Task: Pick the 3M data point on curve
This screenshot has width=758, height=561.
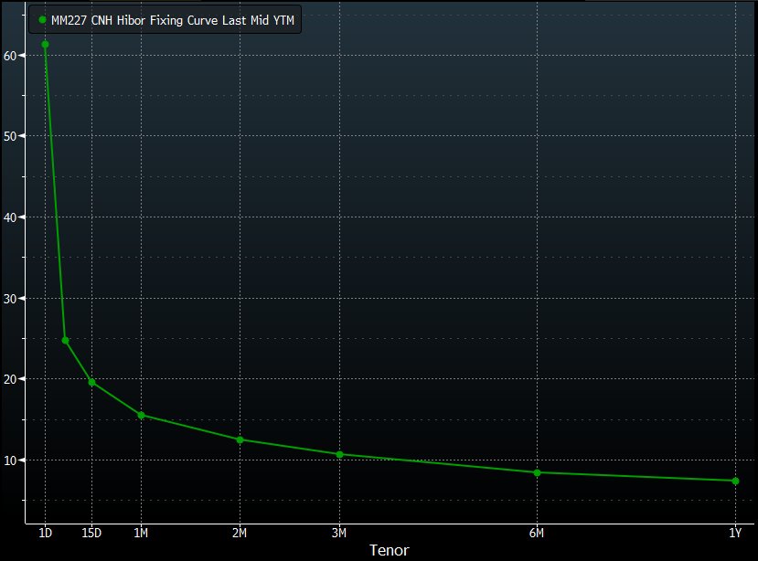Action: pyautogui.click(x=339, y=454)
